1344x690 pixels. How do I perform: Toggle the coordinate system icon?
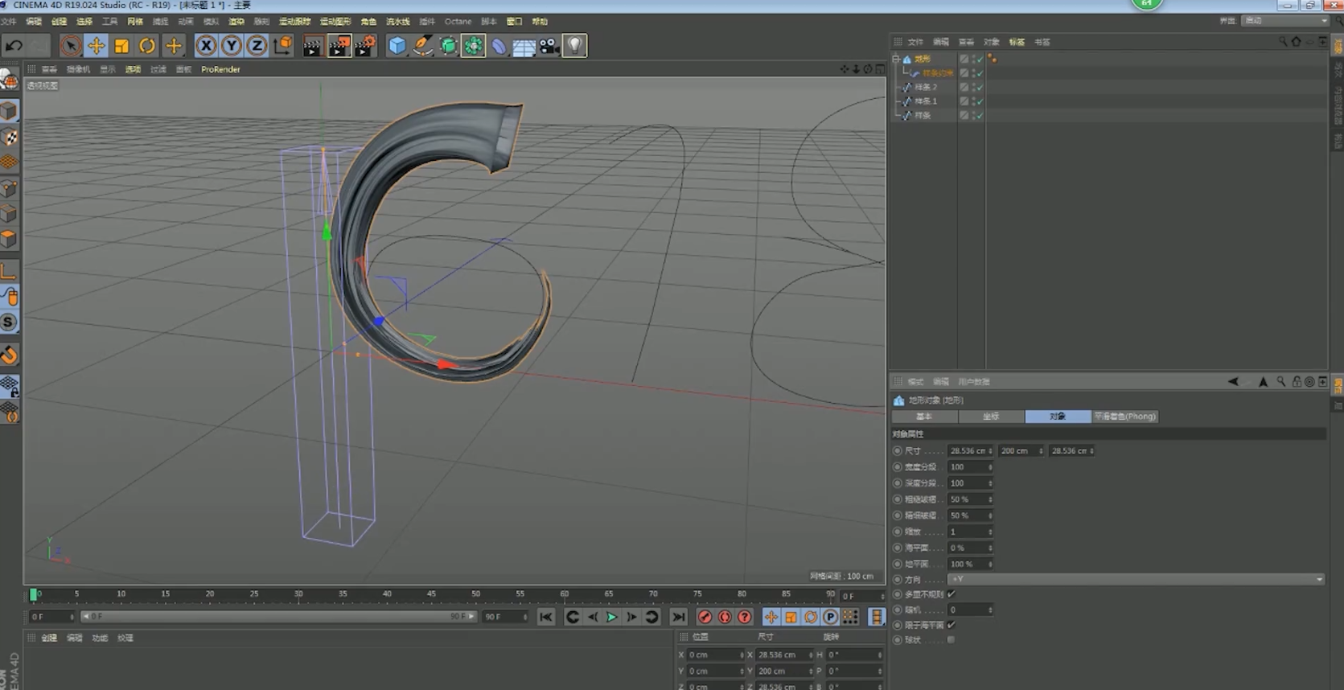click(x=283, y=46)
